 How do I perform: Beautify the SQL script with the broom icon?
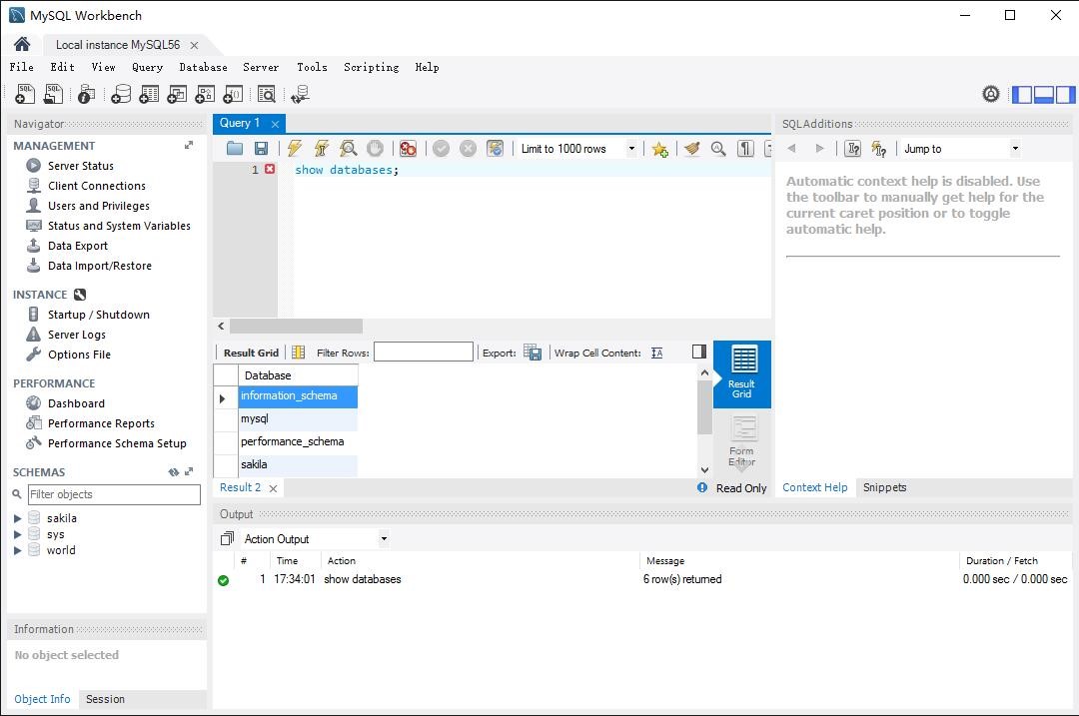[x=693, y=148]
